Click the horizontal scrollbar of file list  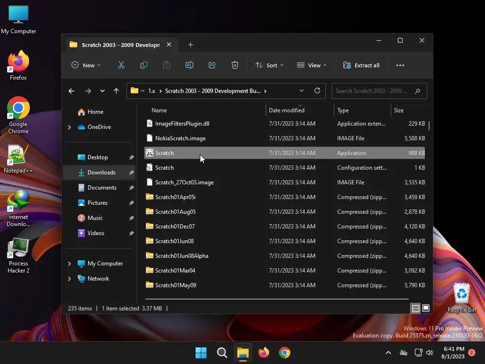(277, 299)
